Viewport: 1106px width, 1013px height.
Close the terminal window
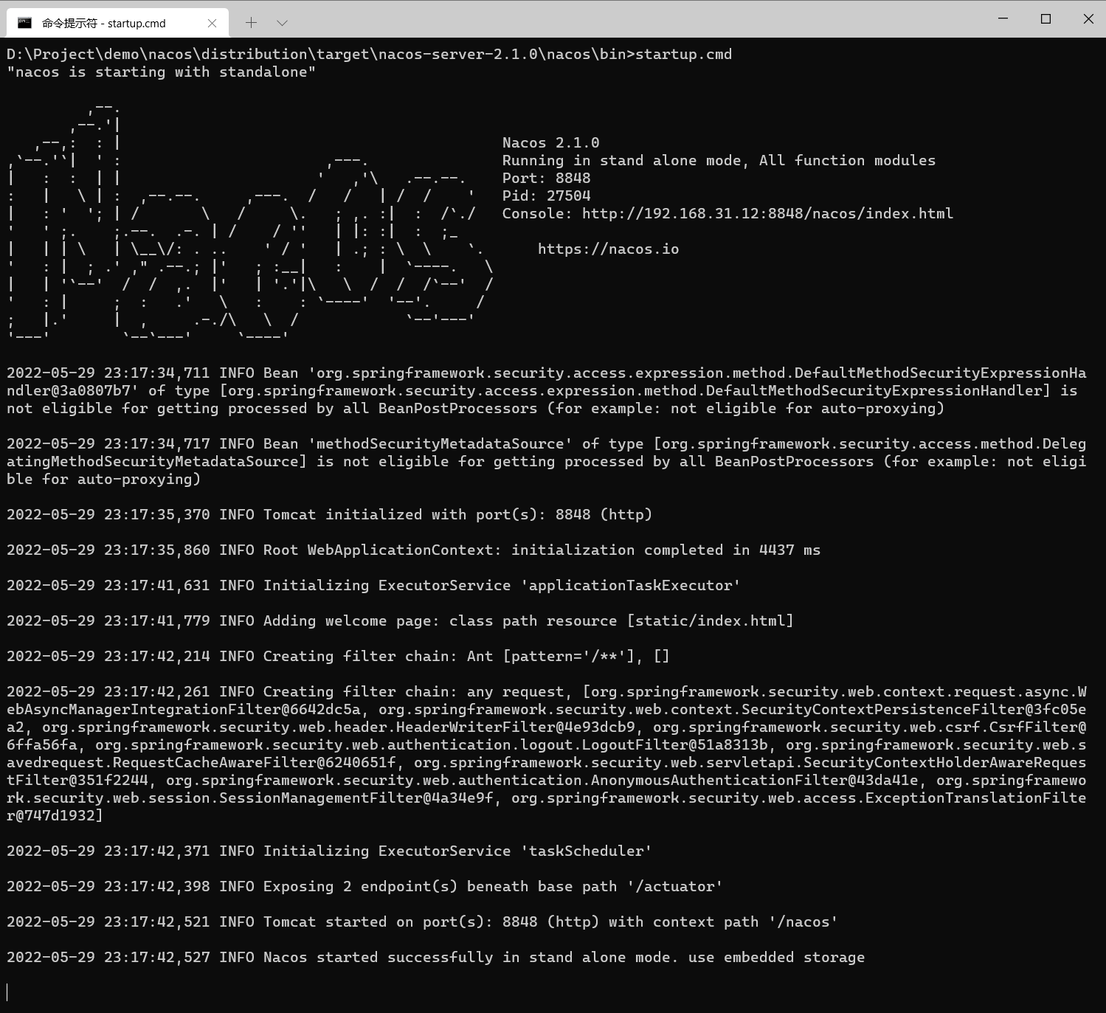[1088, 18]
